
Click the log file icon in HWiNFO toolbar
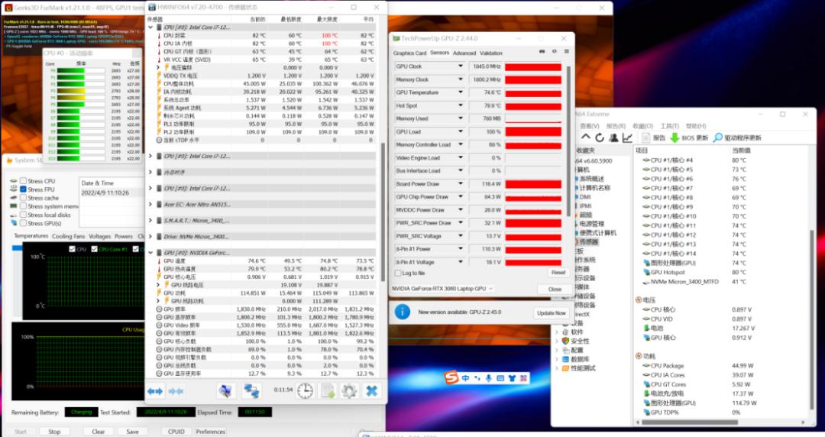coord(328,390)
